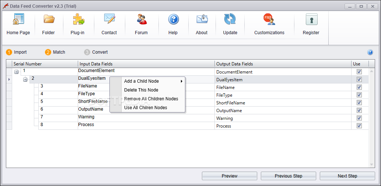Viewport: 381px width, 186px height.
Task: Click the row selector arrow for row 2
Action: (x=9, y=79)
